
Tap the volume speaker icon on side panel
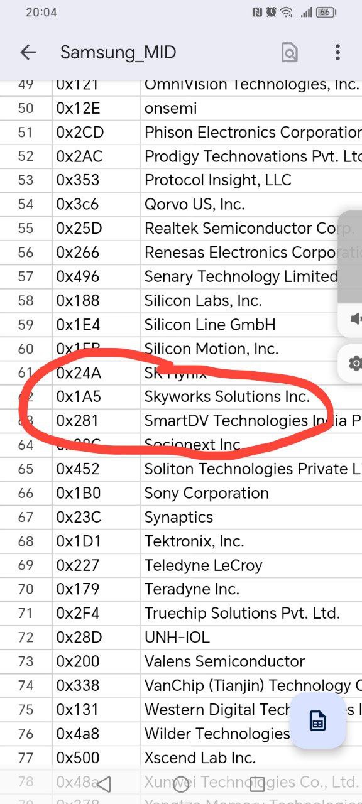tap(356, 319)
